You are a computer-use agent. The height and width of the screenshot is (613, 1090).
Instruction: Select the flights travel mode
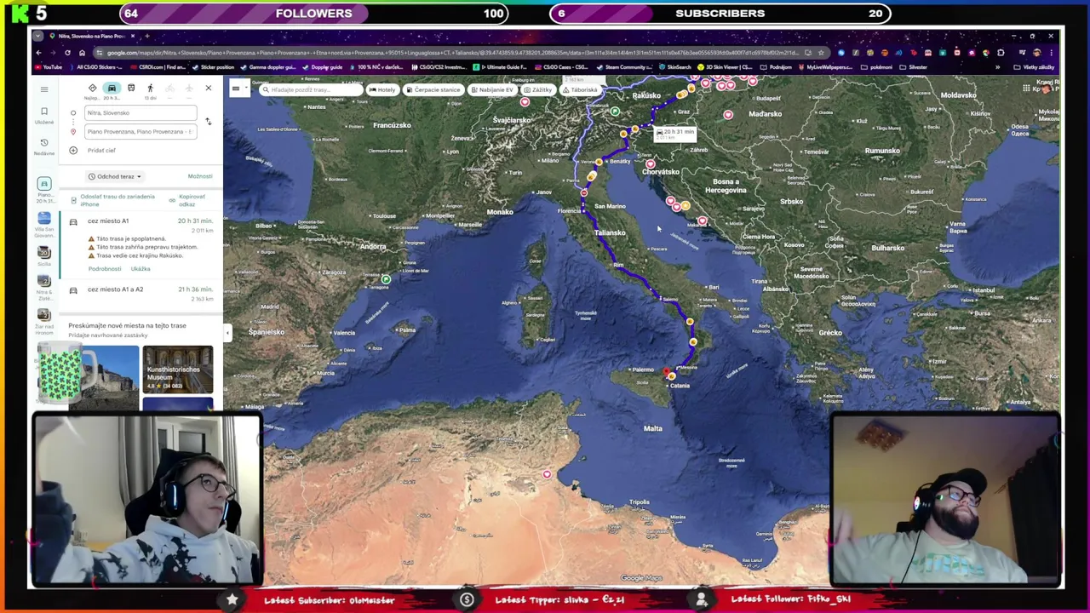[189, 88]
